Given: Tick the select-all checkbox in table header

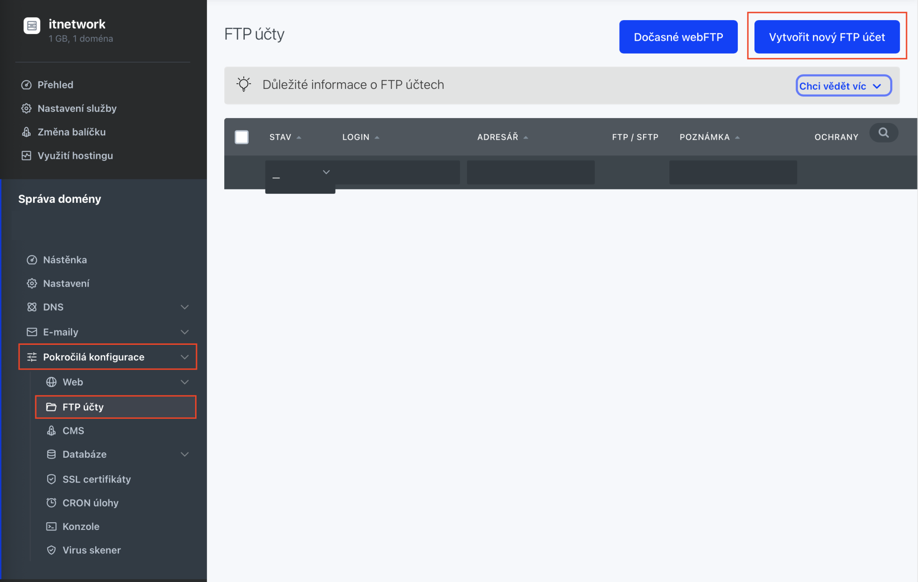Looking at the screenshot, I should 241,137.
